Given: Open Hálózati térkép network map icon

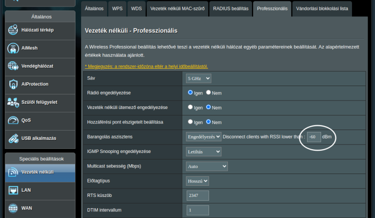Looking at the screenshot, I should [x=13, y=30].
